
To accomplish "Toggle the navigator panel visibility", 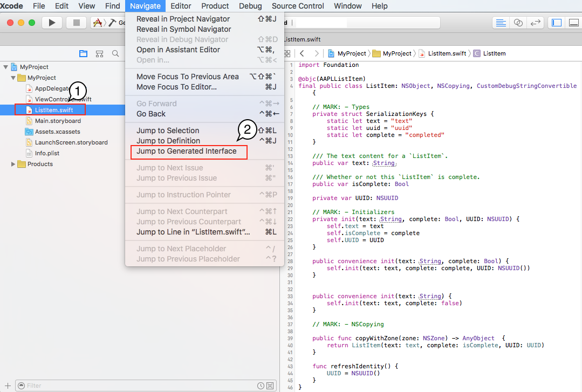I will point(557,23).
